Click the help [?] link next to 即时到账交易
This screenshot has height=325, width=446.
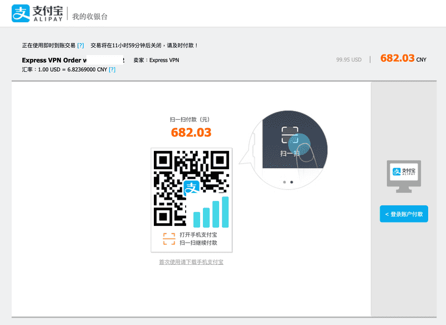80,46
